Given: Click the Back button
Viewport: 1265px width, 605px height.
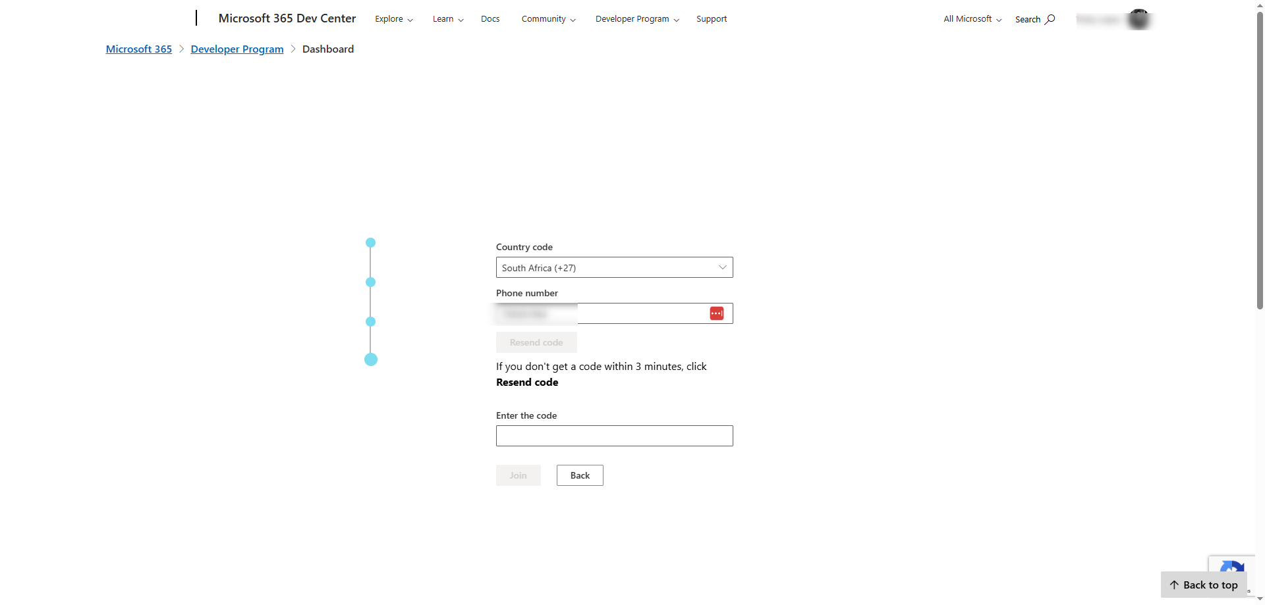Looking at the screenshot, I should click(x=580, y=475).
